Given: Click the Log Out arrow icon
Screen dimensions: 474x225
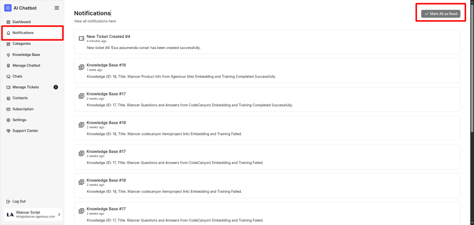Looking at the screenshot, I should pyautogui.click(x=8, y=201).
